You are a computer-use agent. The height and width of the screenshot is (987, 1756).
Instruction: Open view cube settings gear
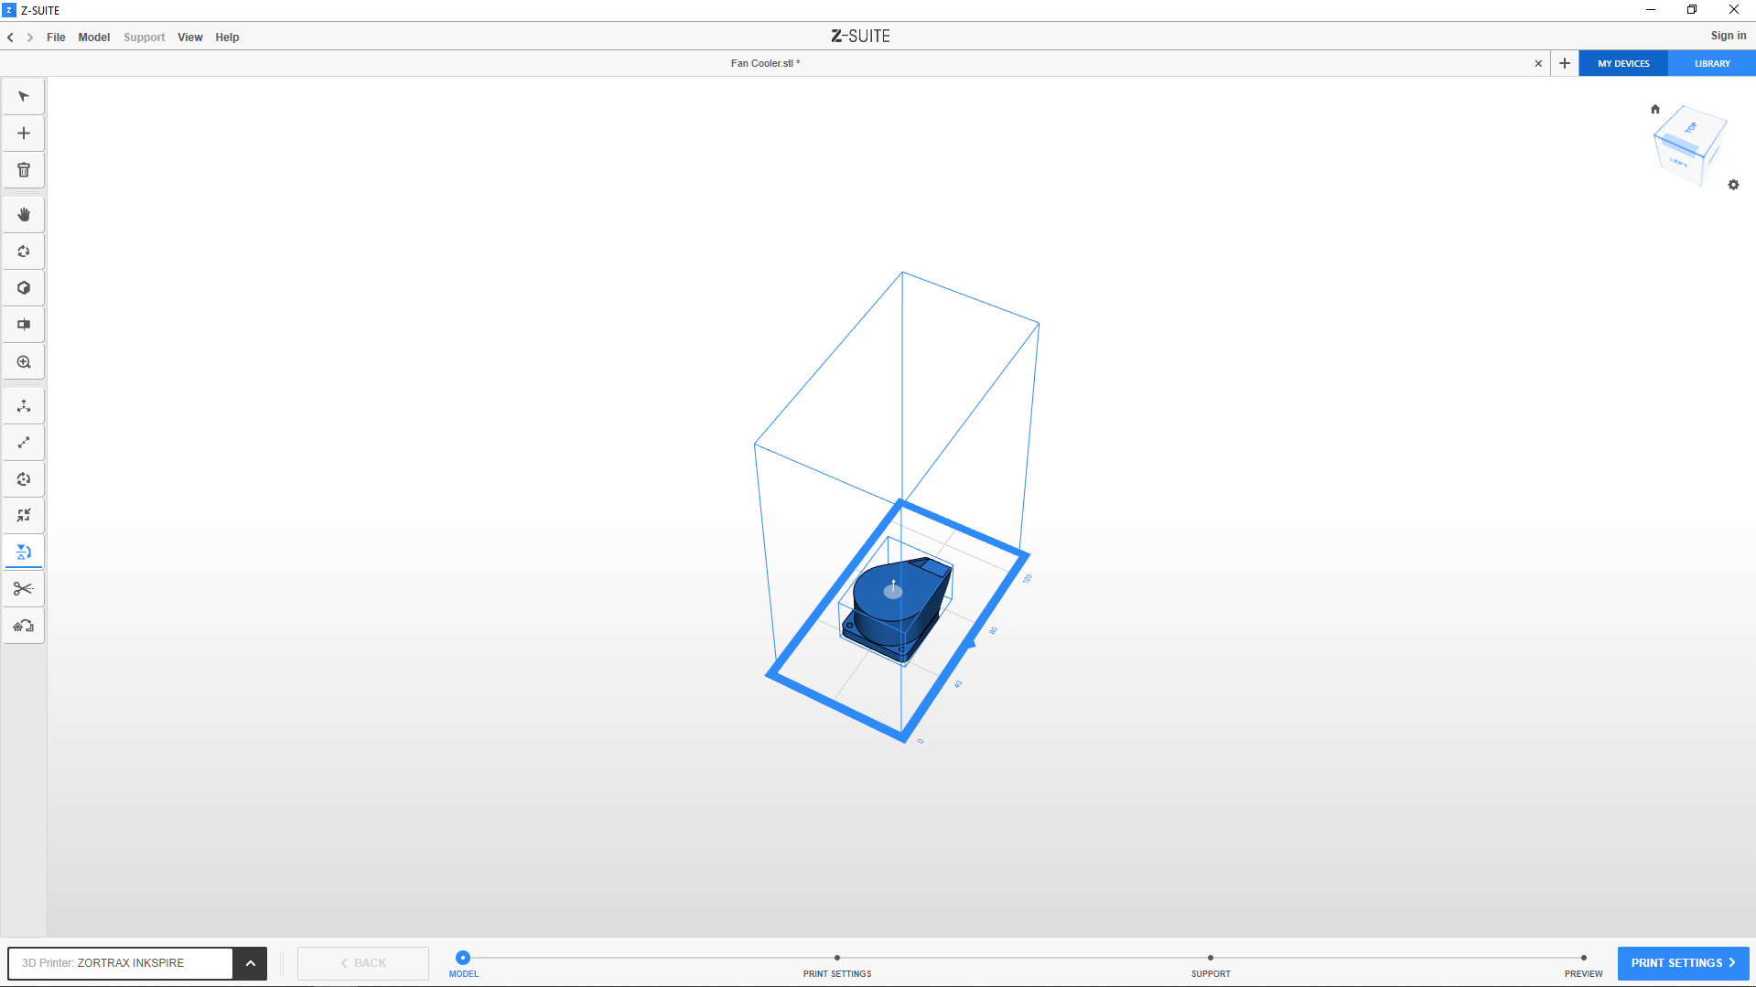(x=1733, y=185)
